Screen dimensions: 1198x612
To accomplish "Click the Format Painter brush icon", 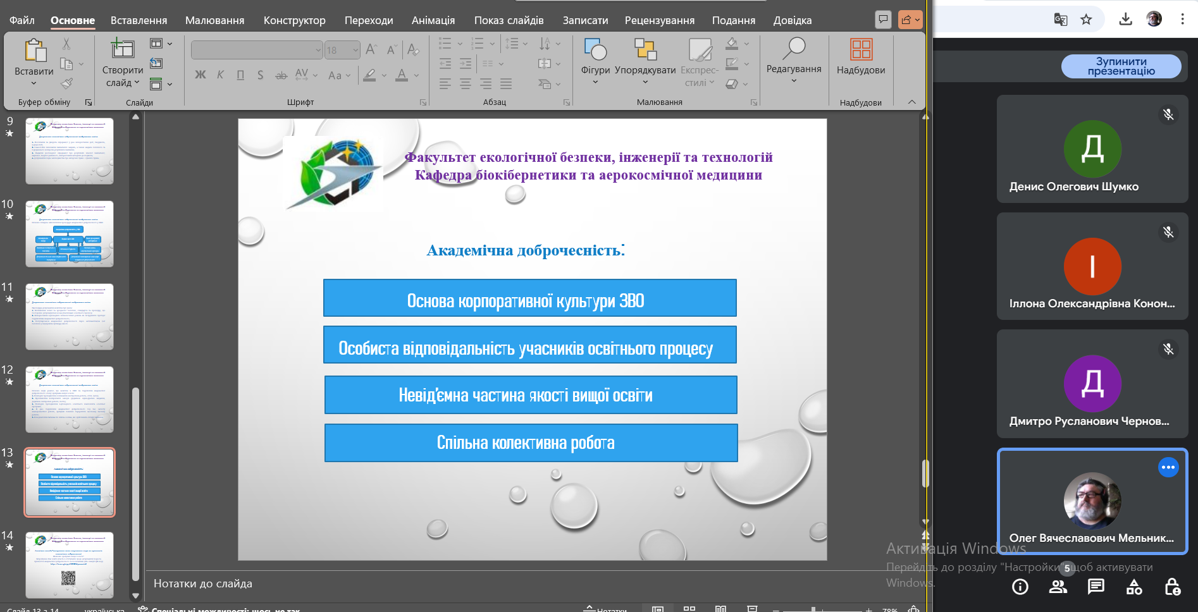I will (67, 83).
